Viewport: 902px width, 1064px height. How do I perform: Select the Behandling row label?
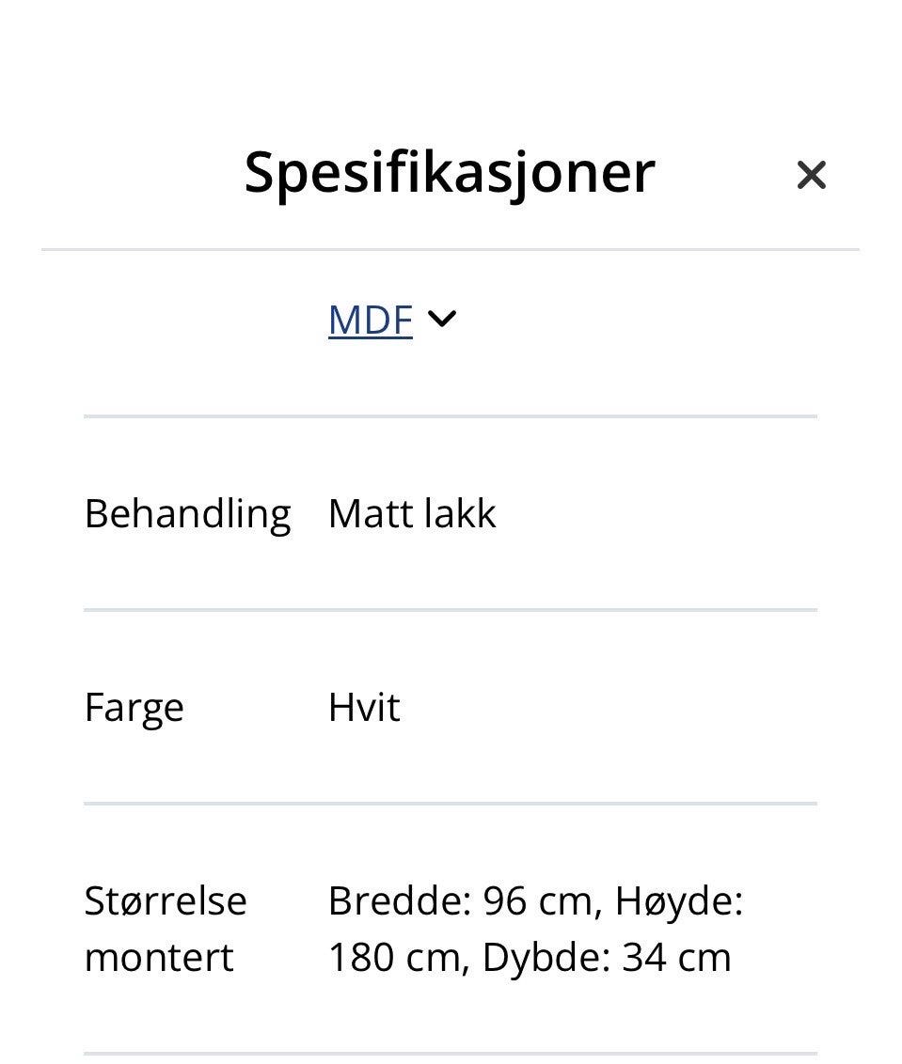click(187, 514)
